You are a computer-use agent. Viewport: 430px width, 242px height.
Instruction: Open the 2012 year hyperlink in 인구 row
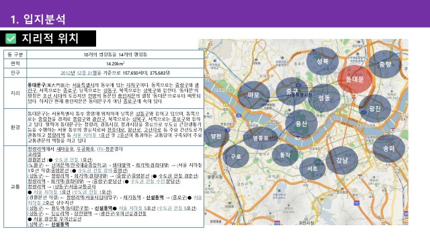coord(66,73)
